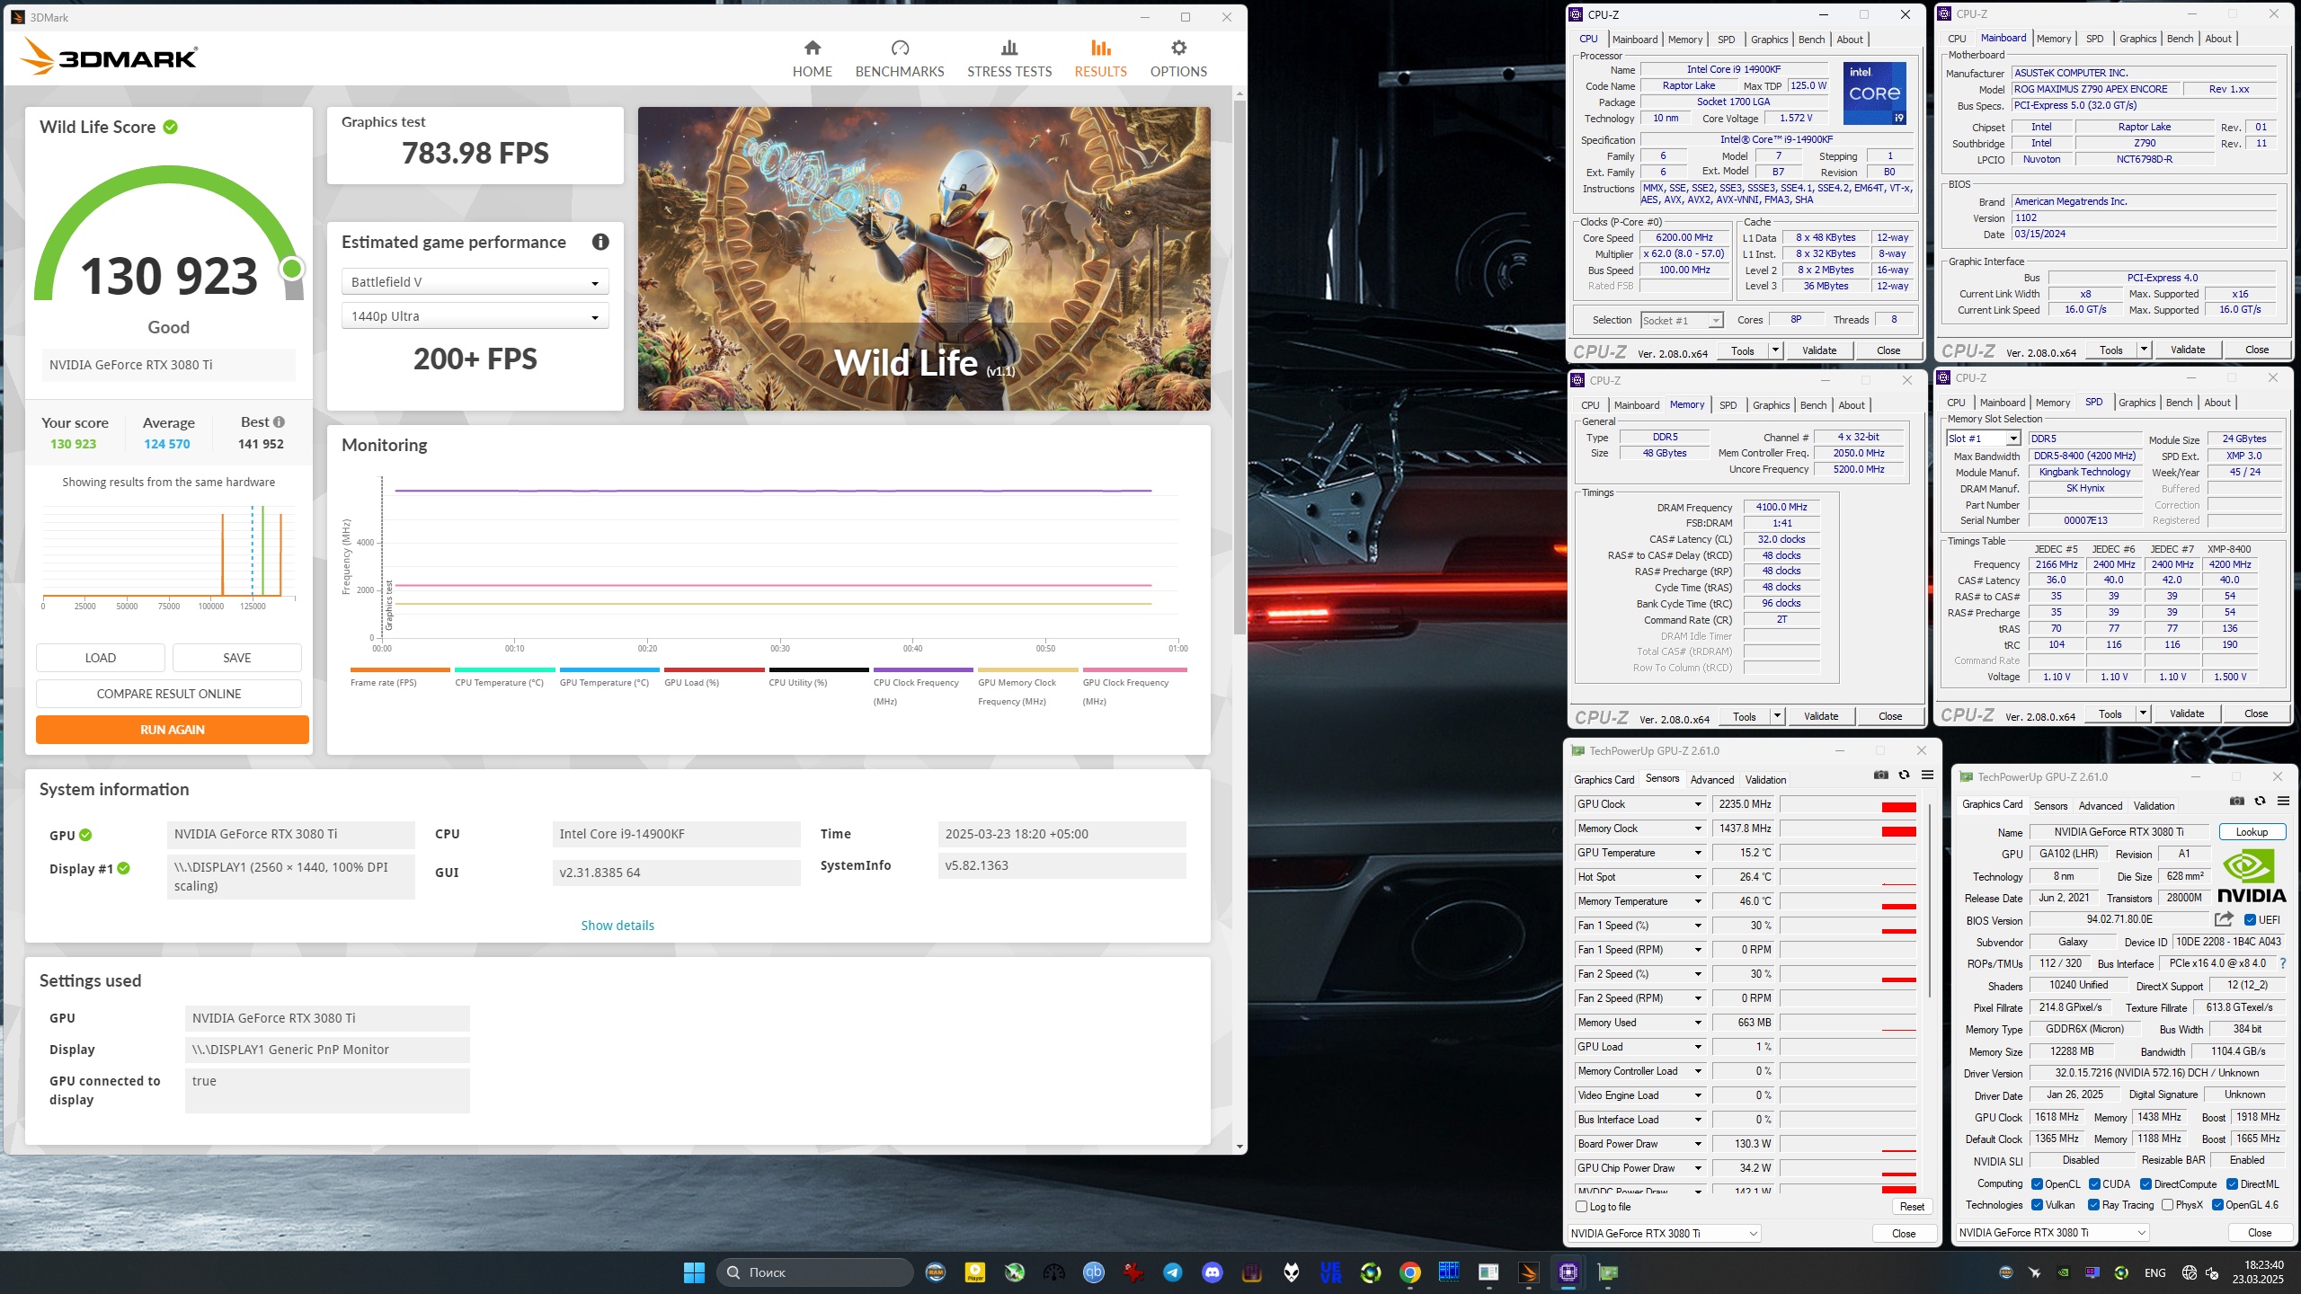Toggle OpenCL checkbox in GPU-Z
Viewport: 2301px width, 1294px height.
point(2038,1184)
